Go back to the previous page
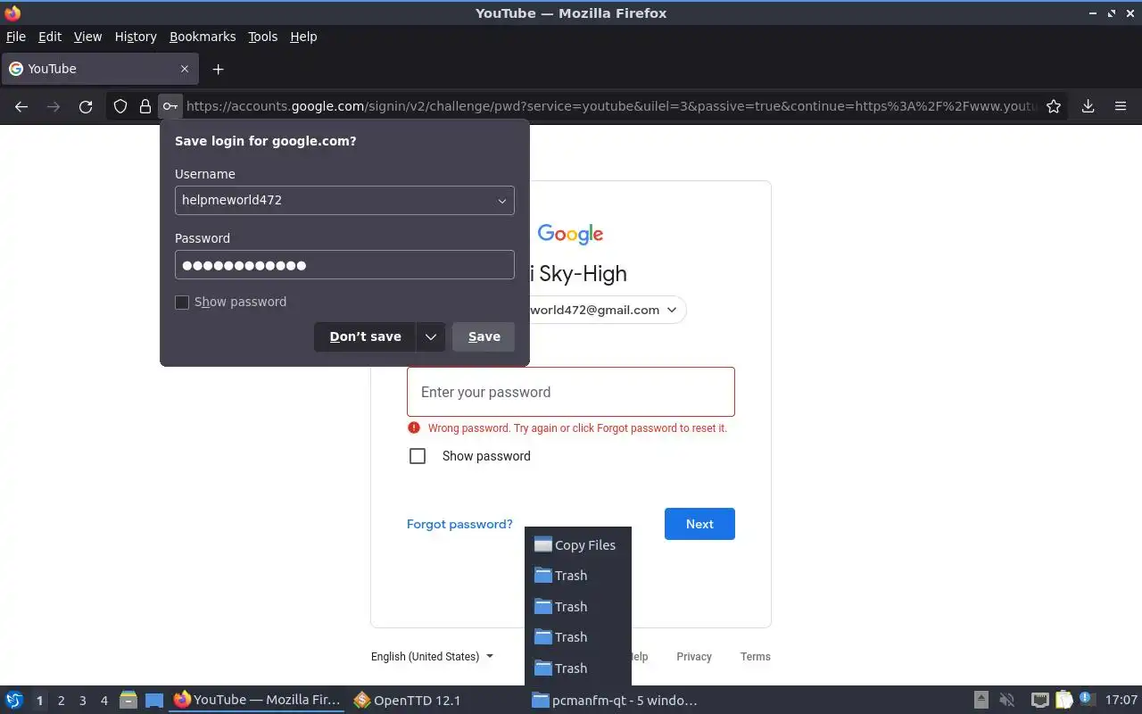Screen dimensions: 1142x714 pos(21,106)
